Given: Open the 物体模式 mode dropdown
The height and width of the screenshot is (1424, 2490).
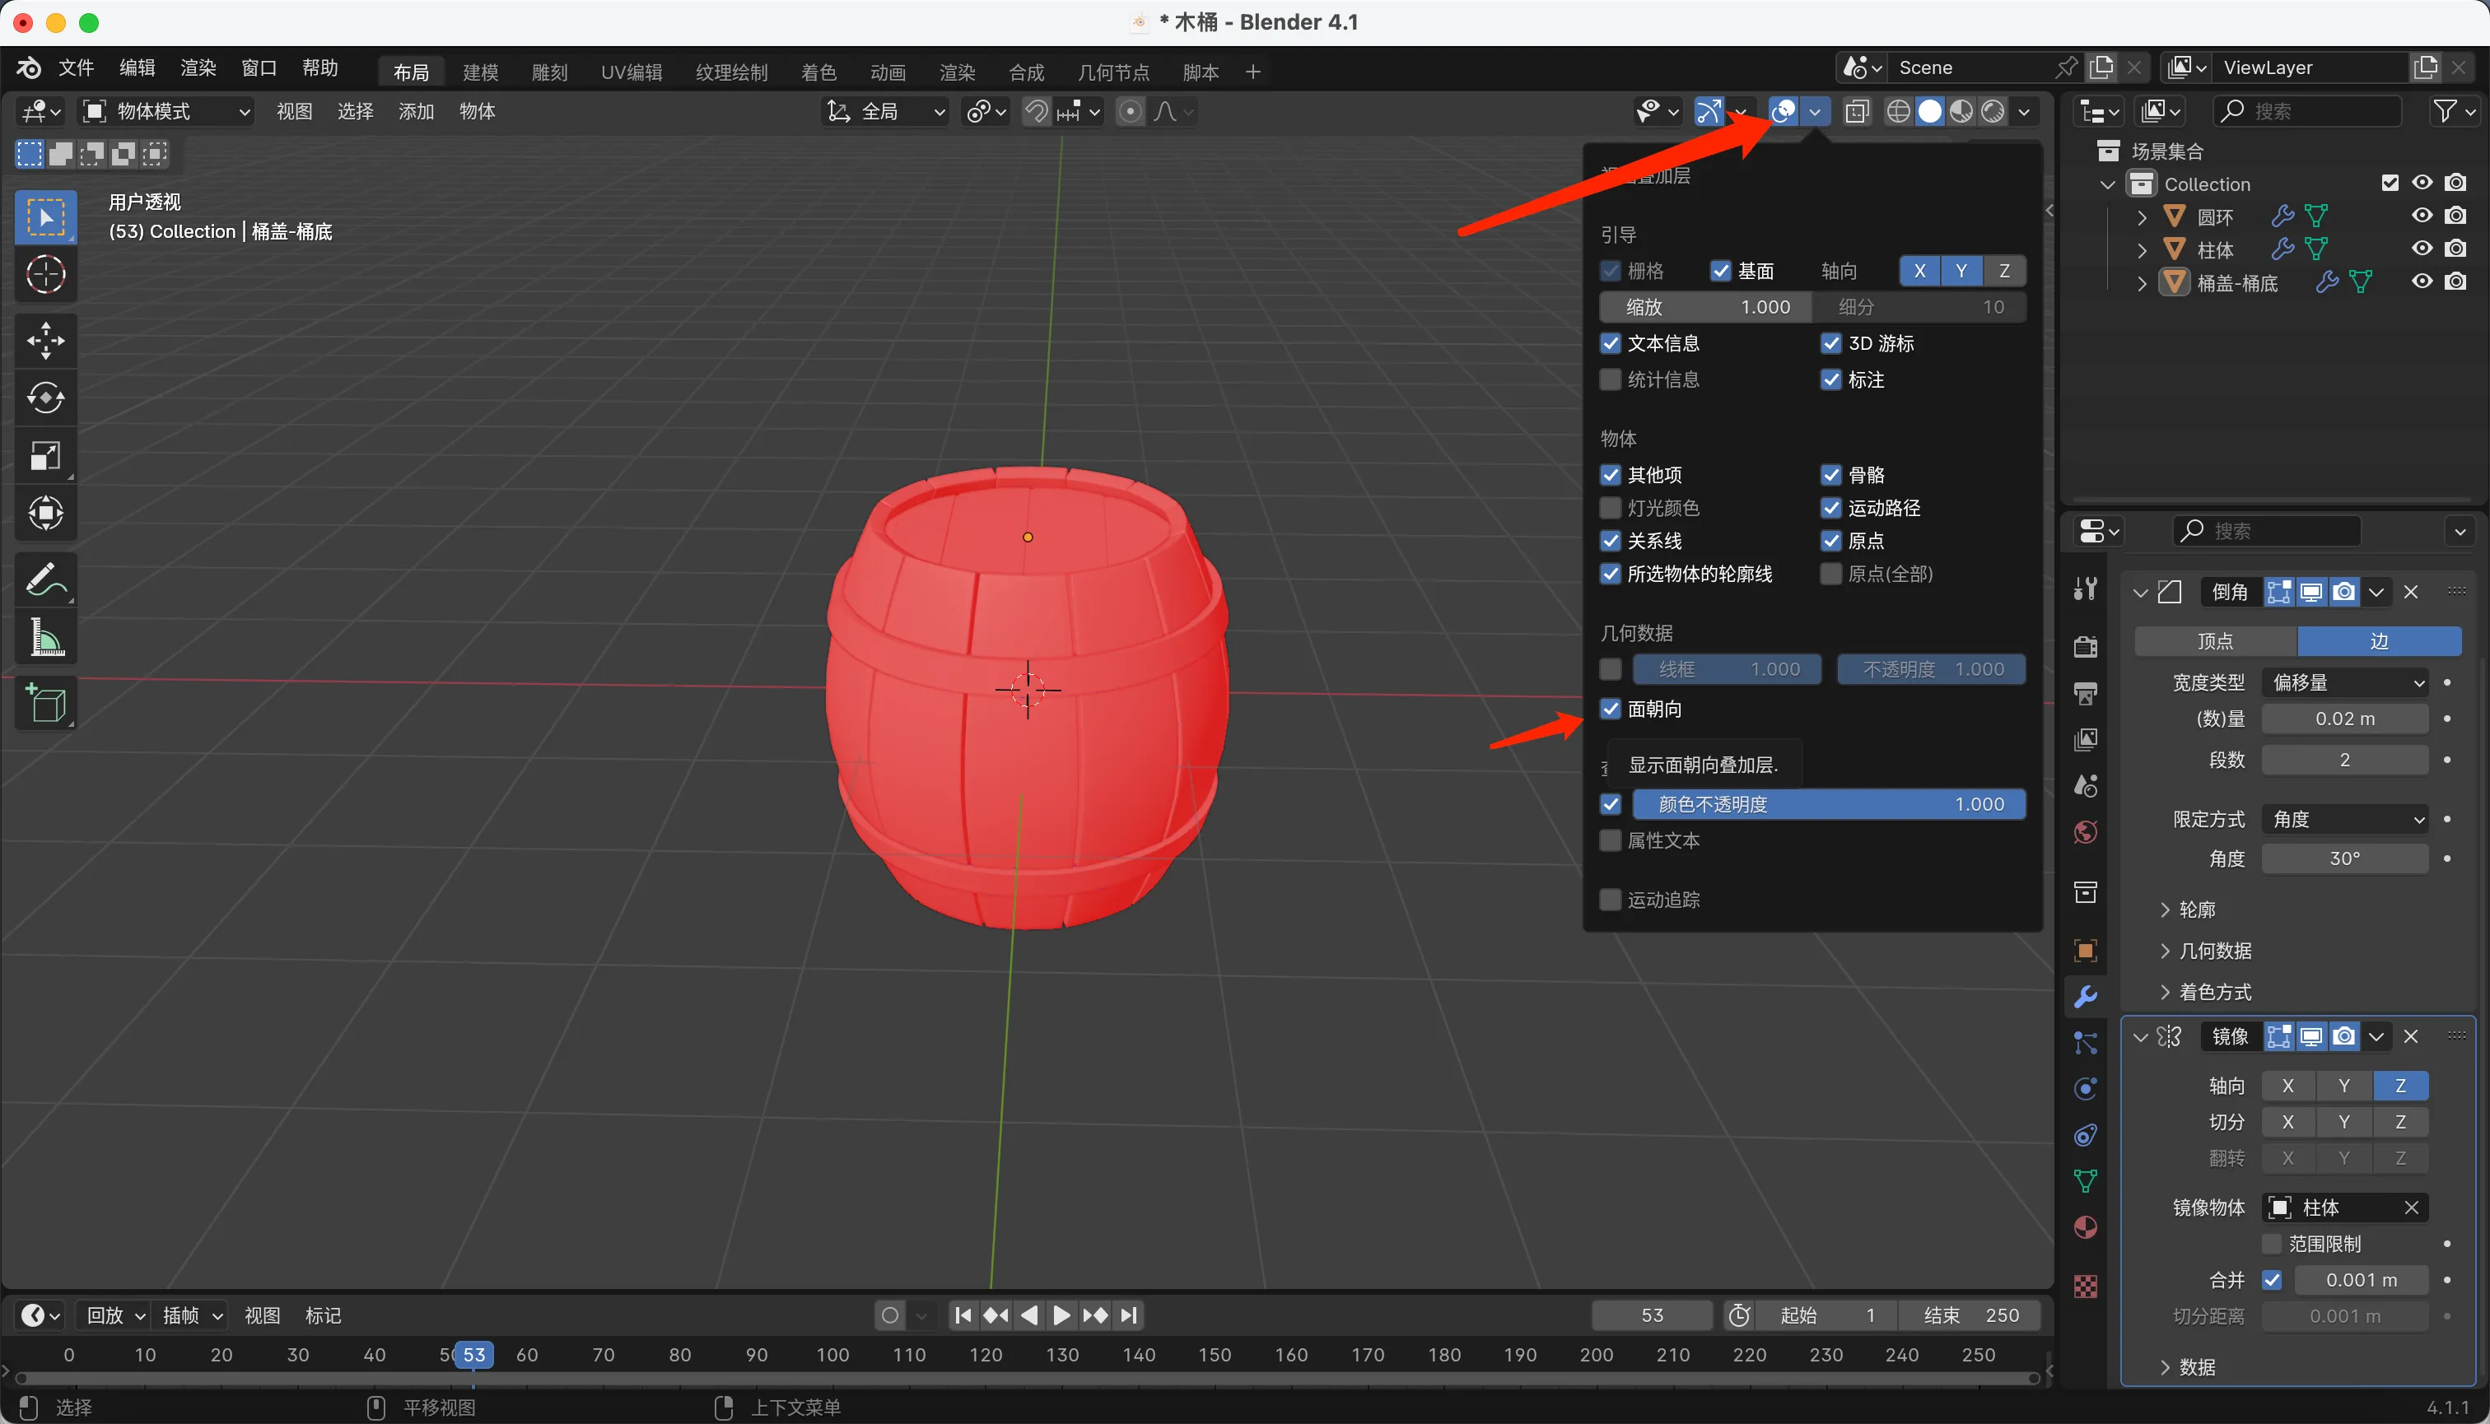Looking at the screenshot, I should [x=166, y=111].
